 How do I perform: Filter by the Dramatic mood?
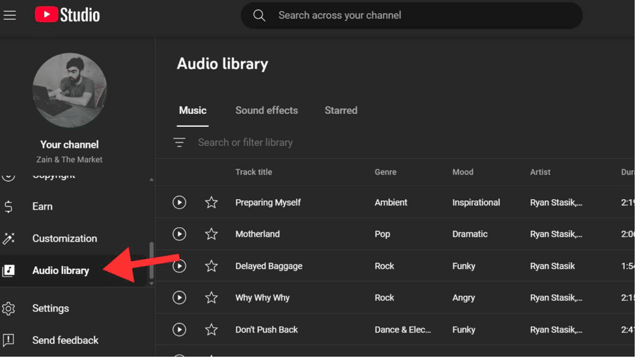470,234
